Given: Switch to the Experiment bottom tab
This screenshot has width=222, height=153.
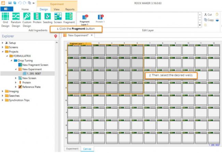Looking at the screenshot, I should point(72,149).
